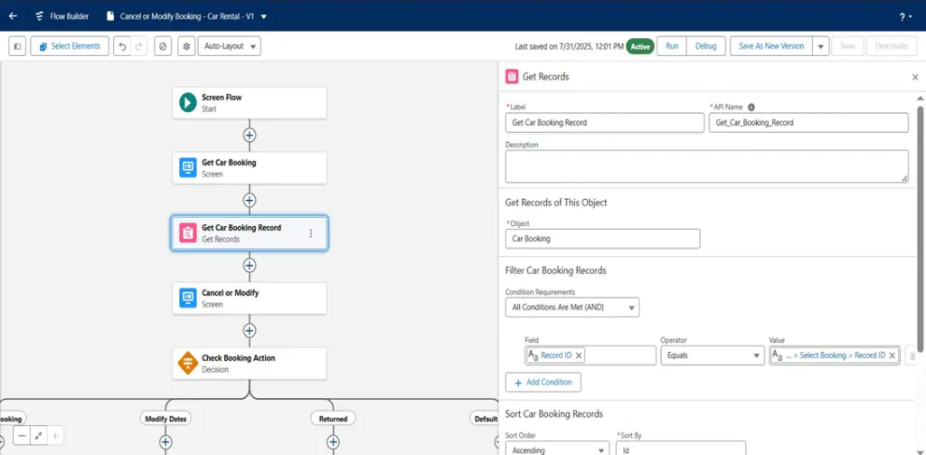
Task: Close the Get Records panel
Action: [x=915, y=77]
